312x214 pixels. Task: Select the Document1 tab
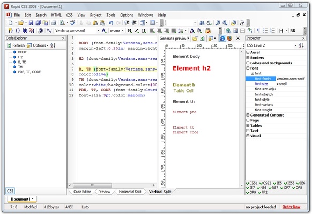(22, 199)
